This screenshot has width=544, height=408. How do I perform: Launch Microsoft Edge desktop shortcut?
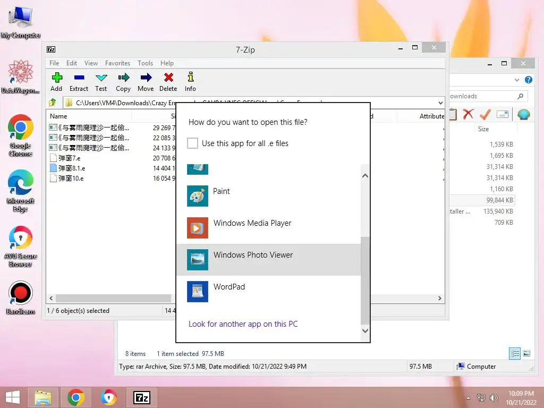pyautogui.click(x=21, y=191)
